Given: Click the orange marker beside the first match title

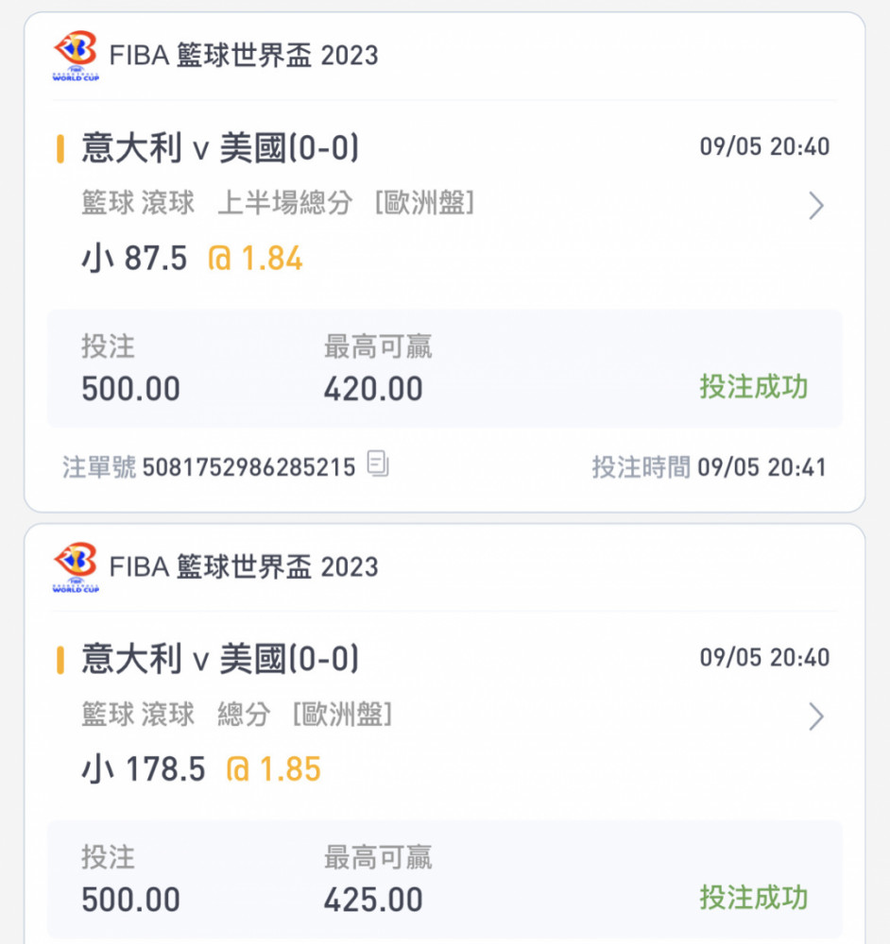Looking at the screenshot, I should click(x=60, y=149).
